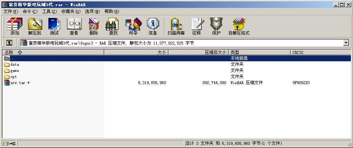The height and width of the screenshot is (148, 353).
Task: Click the opt row's 文件夹 type cell
Action: tap(237, 77)
